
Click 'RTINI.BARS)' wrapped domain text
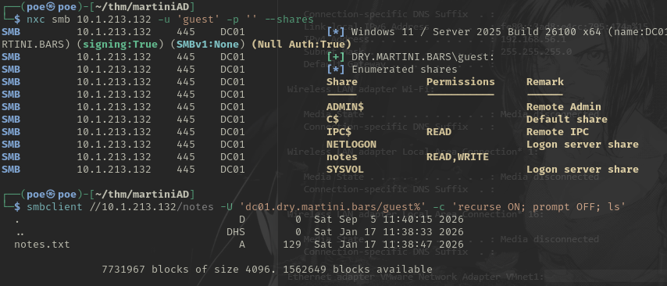click(36, 45)
